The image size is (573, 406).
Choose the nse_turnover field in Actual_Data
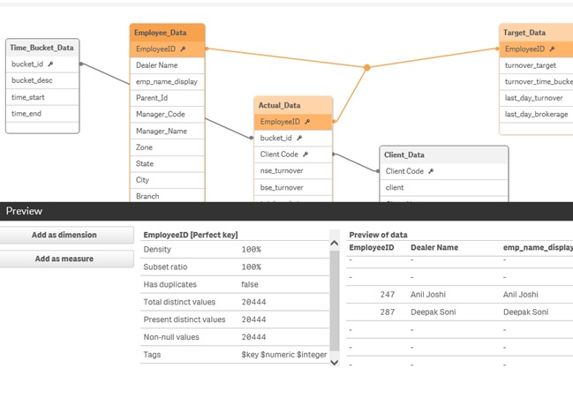(283, 170)
